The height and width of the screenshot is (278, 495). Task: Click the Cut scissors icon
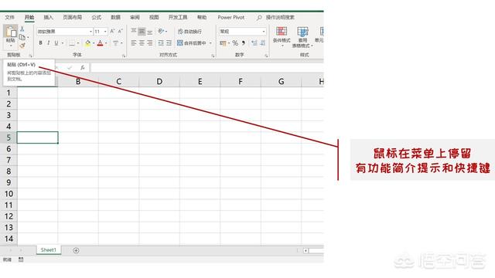[22, 29]
